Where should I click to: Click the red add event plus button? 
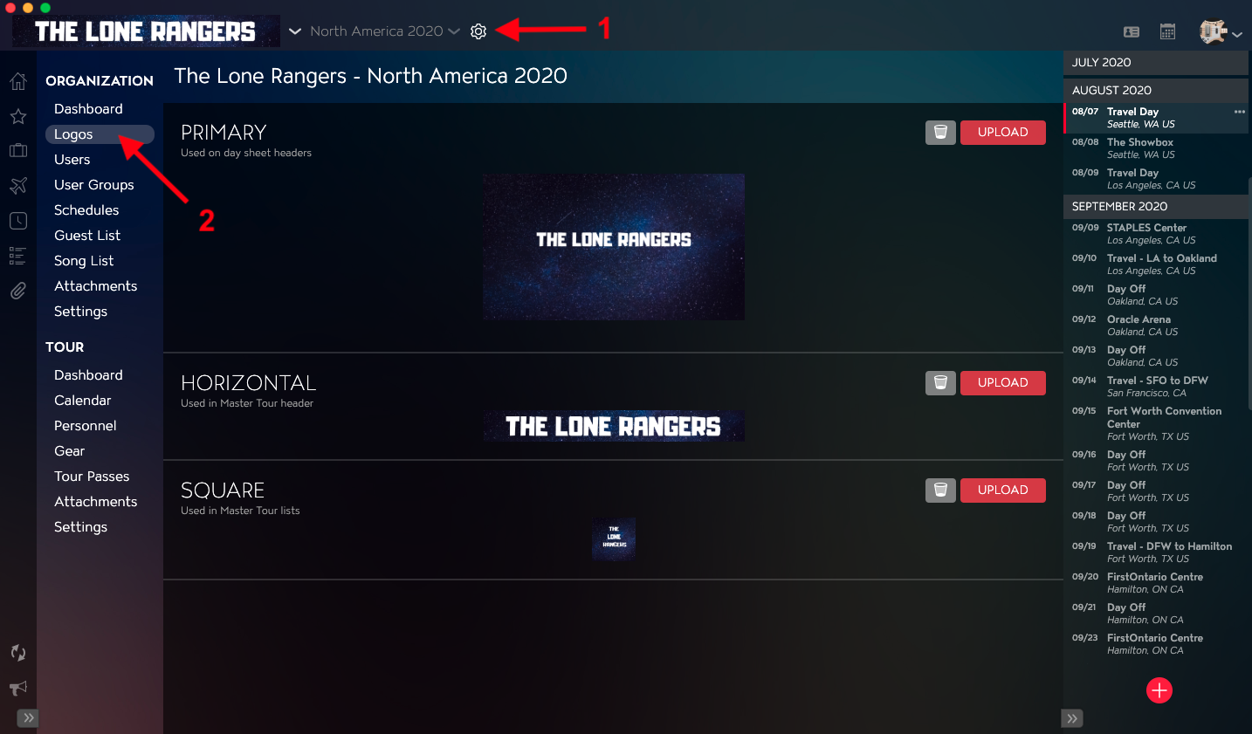(1159, 690)
